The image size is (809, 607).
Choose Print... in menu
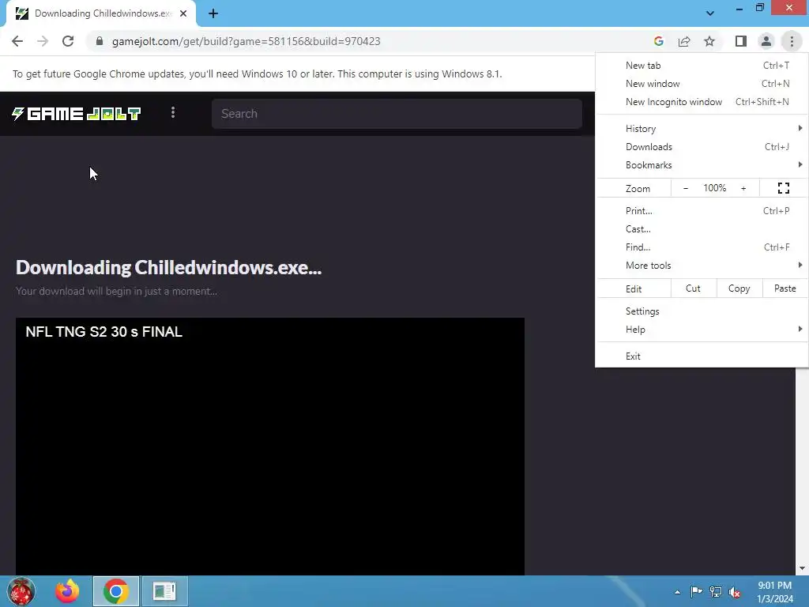(702, 210)
